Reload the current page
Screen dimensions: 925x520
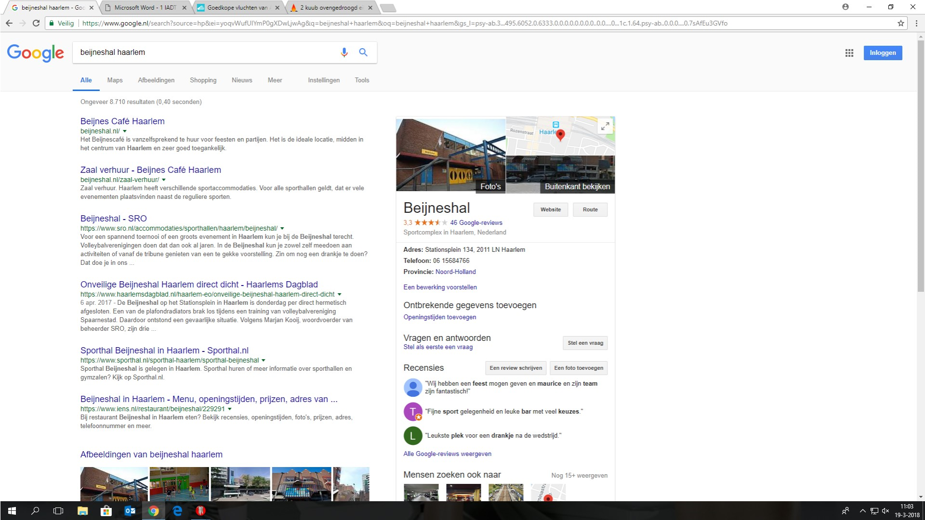coord(36,23)
